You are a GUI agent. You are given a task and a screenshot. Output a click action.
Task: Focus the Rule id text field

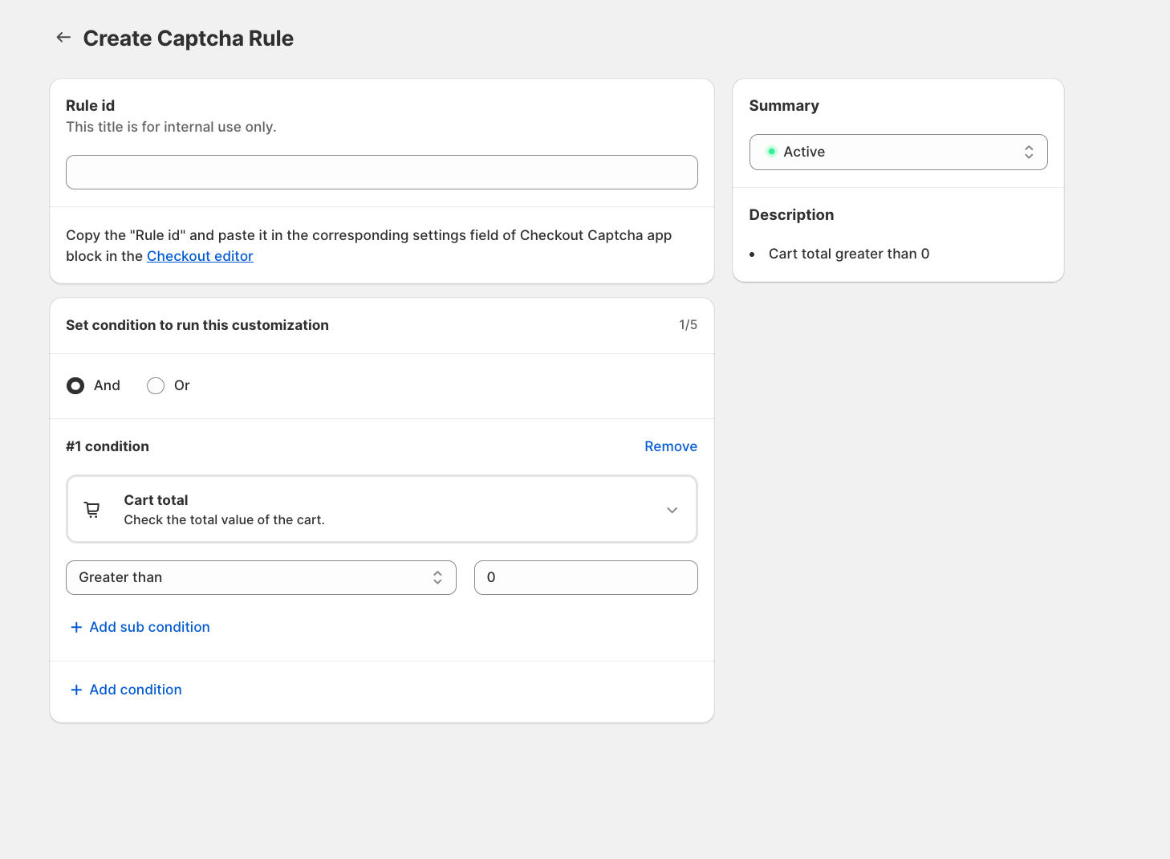coord(381,173)
